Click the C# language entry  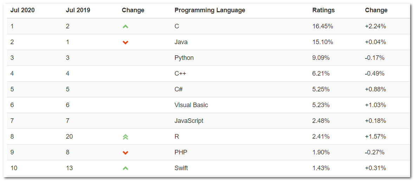[x=179, y=89]
